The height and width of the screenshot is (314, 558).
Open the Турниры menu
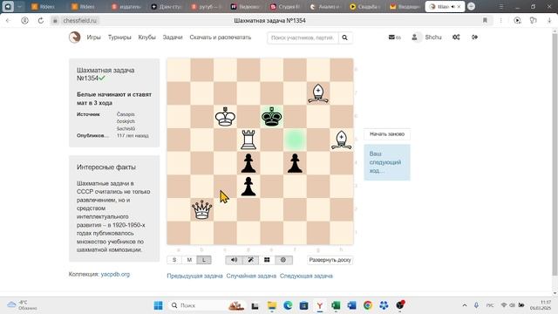119,37
